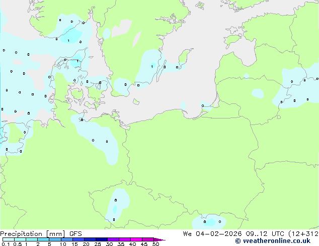Select the 35 to 40 mm legend swatch
The height and width of the screenshot is (246, 319).
point(125,239)
